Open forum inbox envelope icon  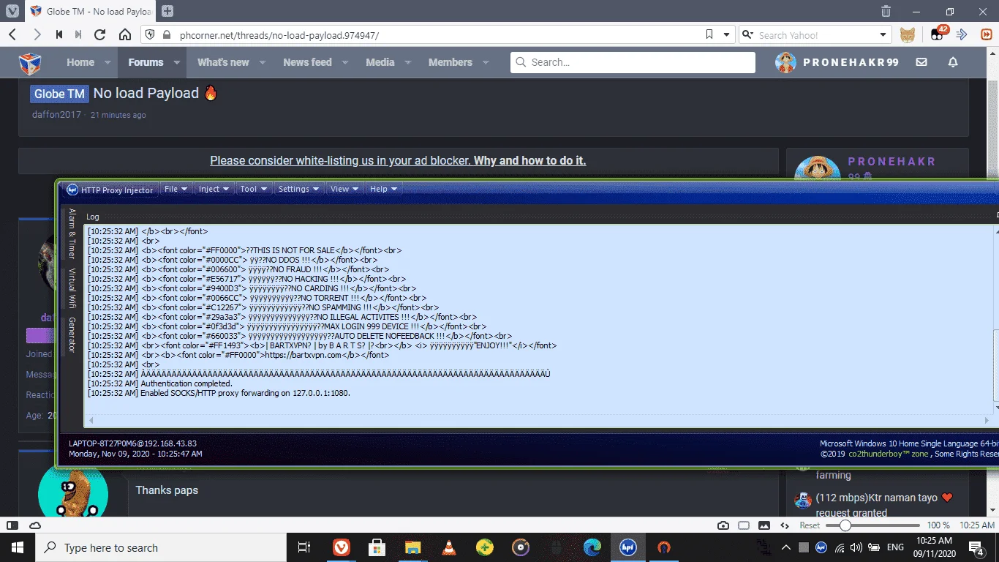pyautogui.click(x=921, y=62)
